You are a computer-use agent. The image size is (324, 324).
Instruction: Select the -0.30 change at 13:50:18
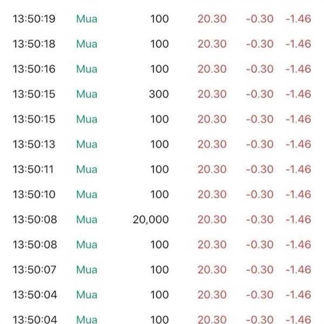click(260, 44)
